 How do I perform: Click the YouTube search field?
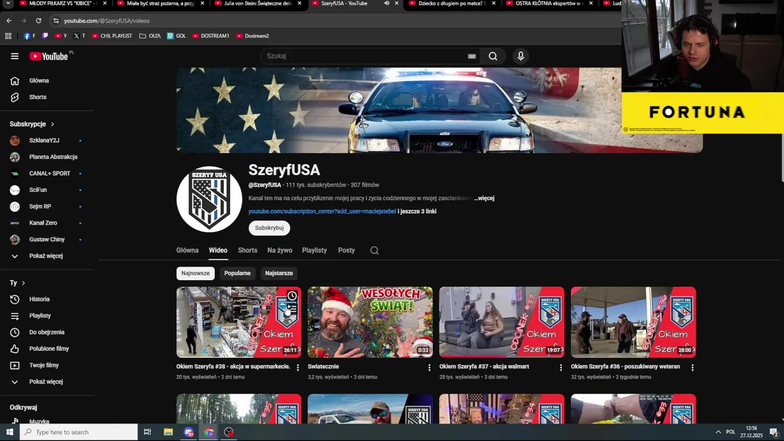coord(371,56)
